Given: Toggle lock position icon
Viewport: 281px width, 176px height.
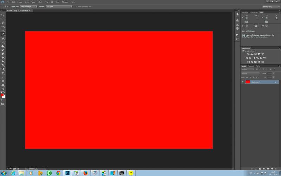Looking at the screenshot, I should tap(253, 77).
